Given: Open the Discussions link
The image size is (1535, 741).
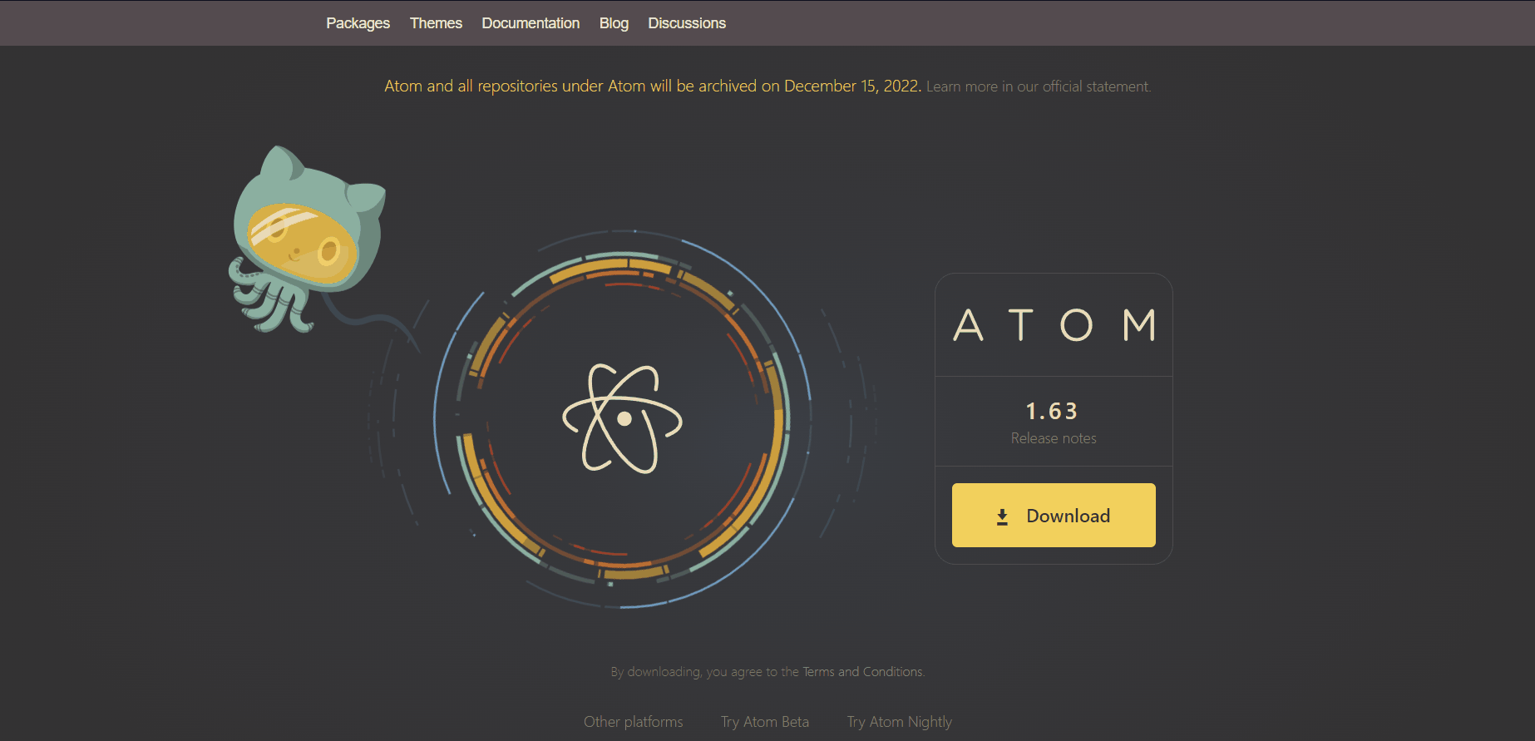Looking at the screenshot, I should [687, 23].
